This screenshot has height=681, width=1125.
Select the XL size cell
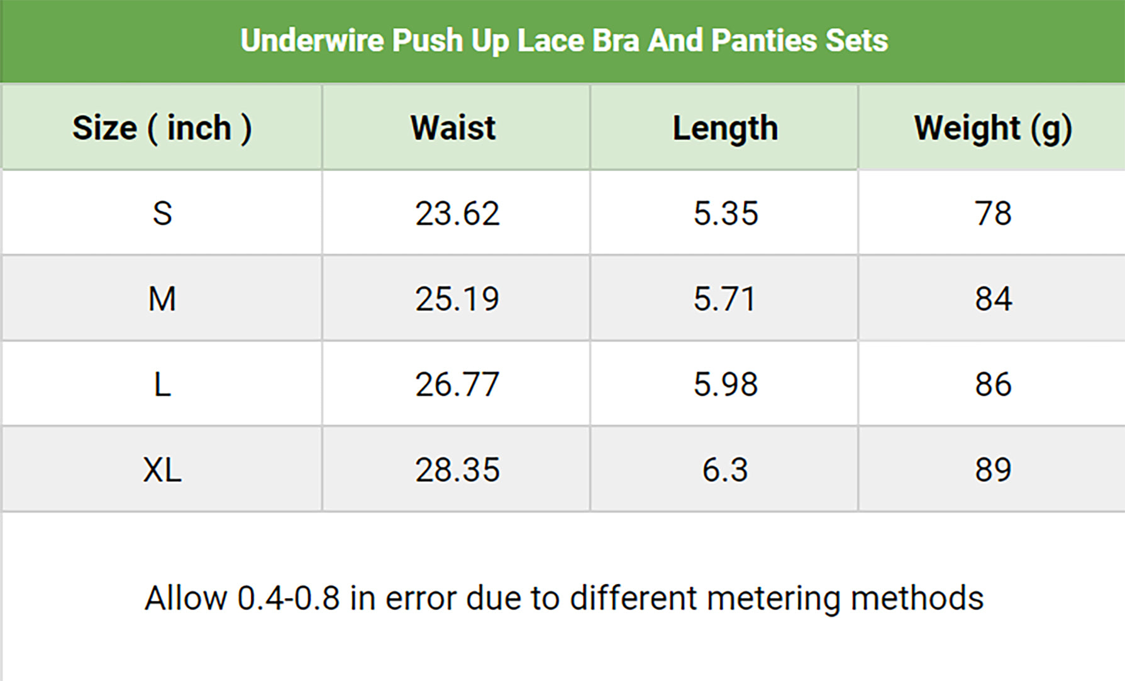click(162, 469)
